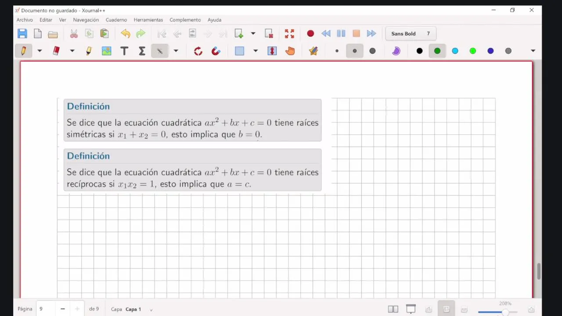Pick the gray color swatch
The height and width of the screenshot is (316, 562).
coord(508,51)
